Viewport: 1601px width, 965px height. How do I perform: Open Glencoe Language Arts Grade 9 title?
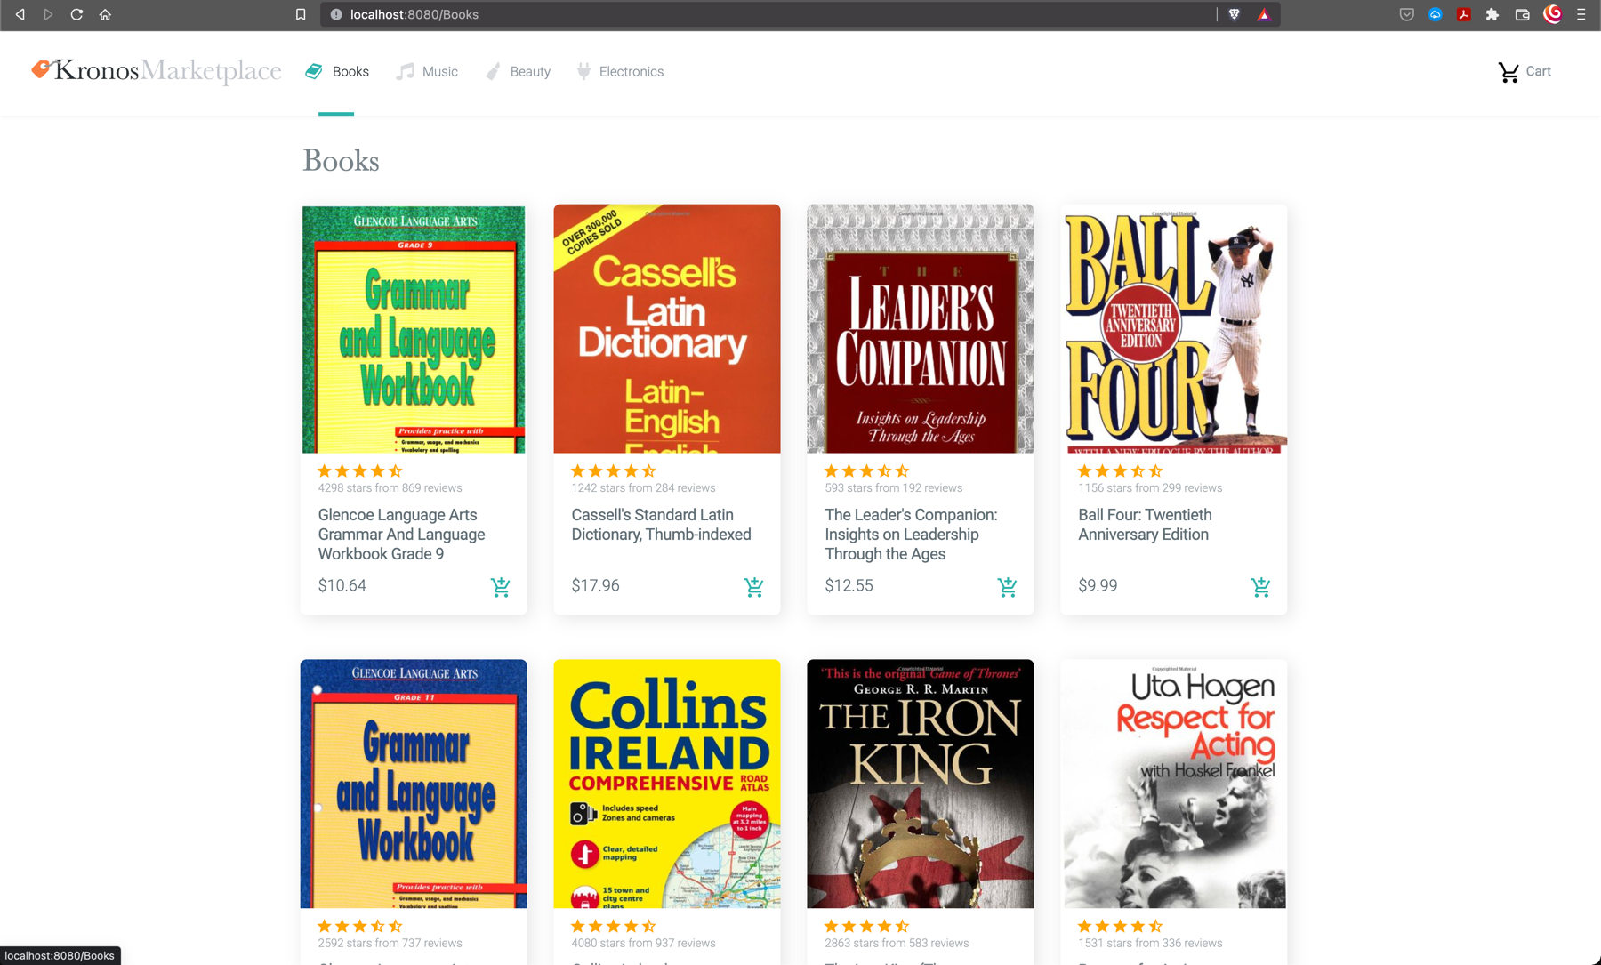coord(402,535)
